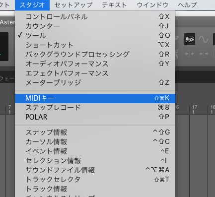Click the highlighted MIDIキー item
Viewport: 215px width, 197px height.
[95, 98]
